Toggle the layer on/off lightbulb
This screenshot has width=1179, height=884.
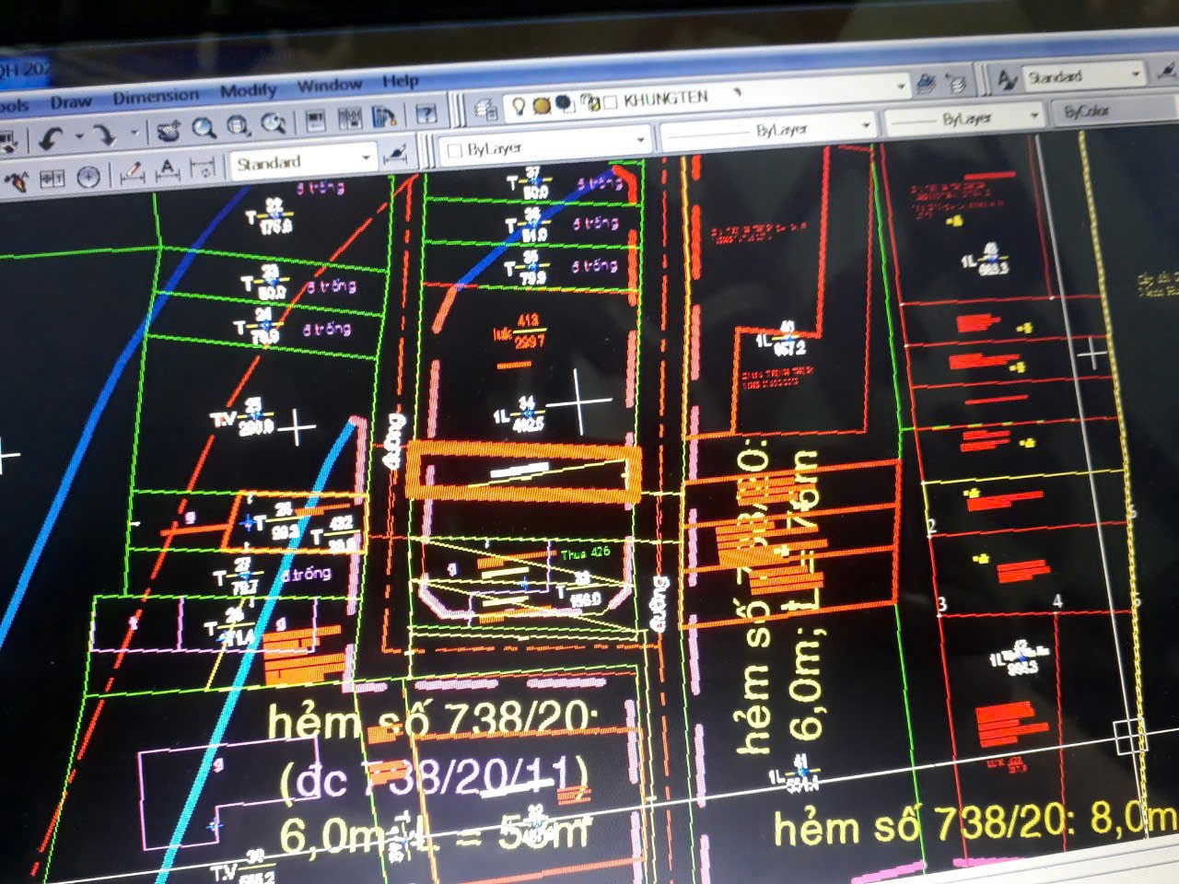519,106
